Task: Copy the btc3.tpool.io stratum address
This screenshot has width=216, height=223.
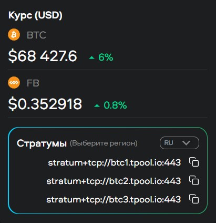Action: tap(194, 199)
